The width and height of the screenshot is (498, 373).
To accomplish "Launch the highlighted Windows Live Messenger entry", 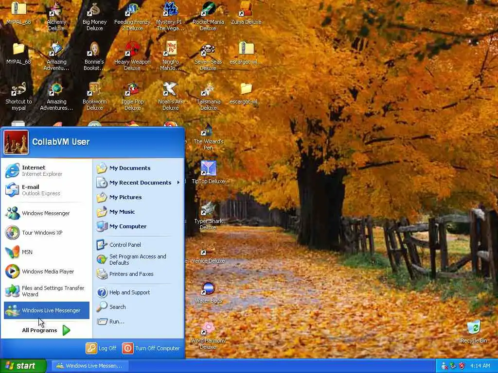I will click(x=47, y=310).
